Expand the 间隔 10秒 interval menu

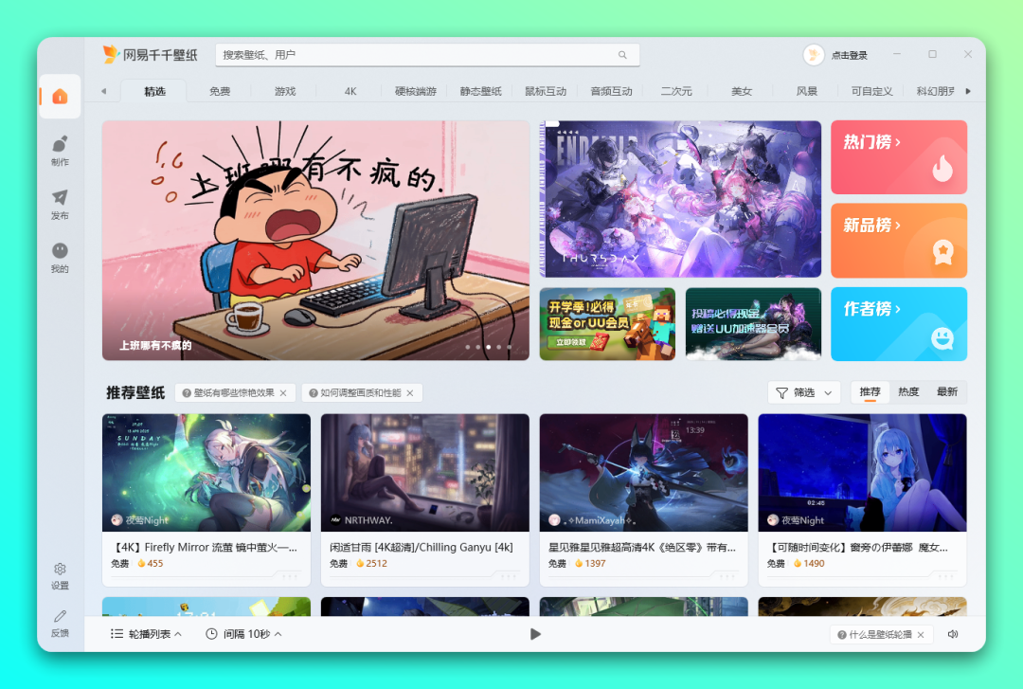click(x=244, y=634)
